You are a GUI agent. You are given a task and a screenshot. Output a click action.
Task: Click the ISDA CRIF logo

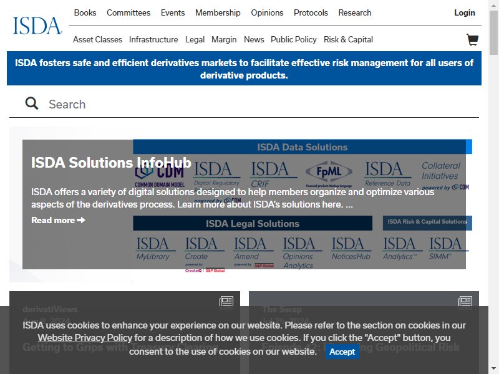coord(274,175)
